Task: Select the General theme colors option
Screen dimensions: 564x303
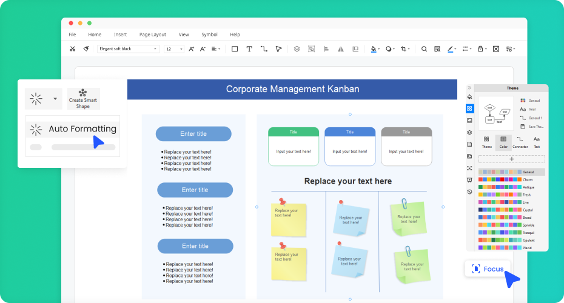Action: 530,101
